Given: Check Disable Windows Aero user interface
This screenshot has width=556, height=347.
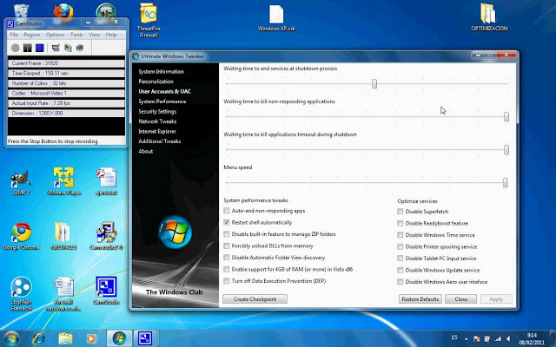Looking at the screenshot, I should click(400, 281).
